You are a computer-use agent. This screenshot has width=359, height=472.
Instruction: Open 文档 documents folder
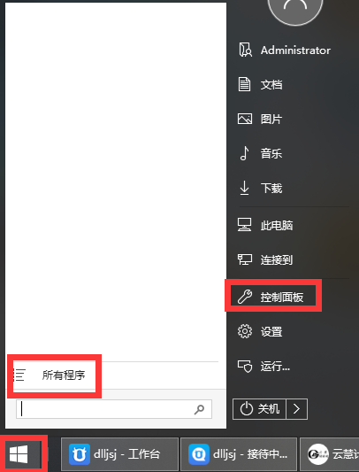pyautogui.click(x=260, y=85)
